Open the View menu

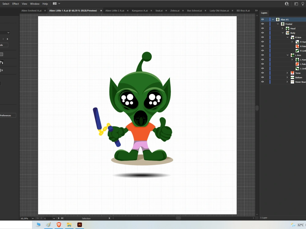[24, 4]
